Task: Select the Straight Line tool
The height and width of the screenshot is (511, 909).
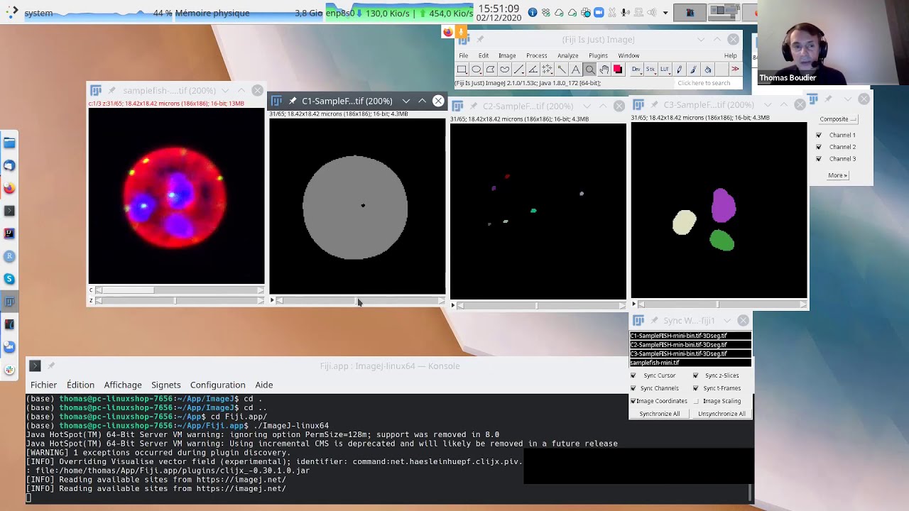Action: pos(518,70)
